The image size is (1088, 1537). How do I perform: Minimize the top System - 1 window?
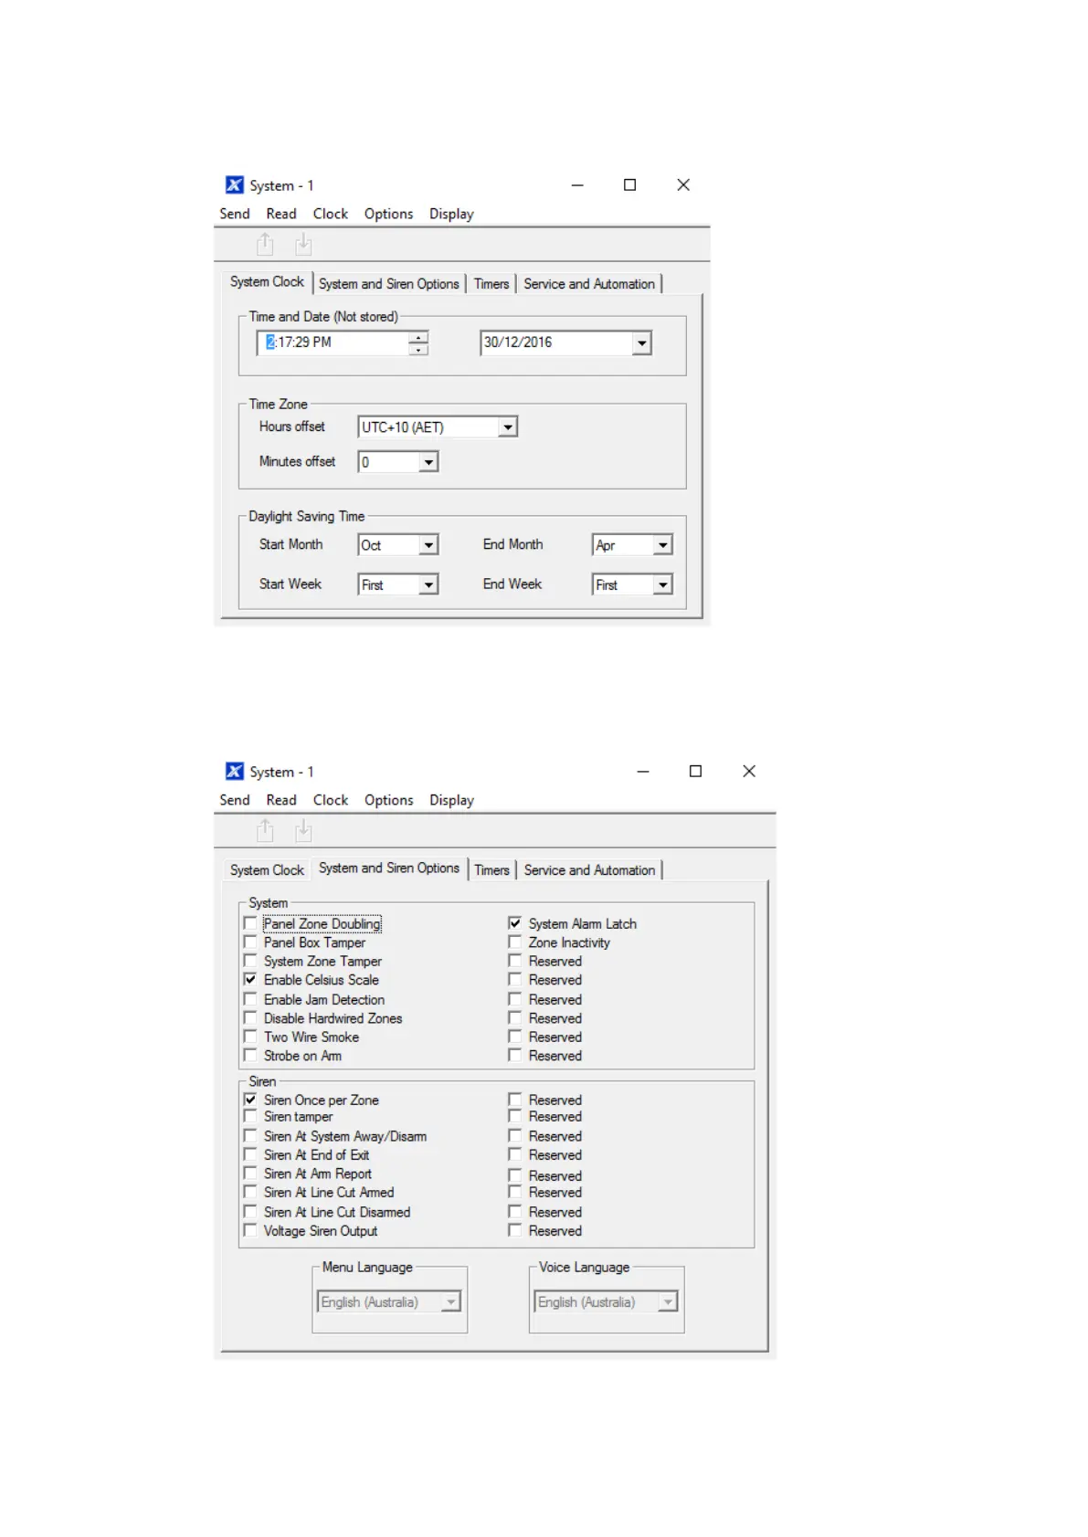point(577,184)
